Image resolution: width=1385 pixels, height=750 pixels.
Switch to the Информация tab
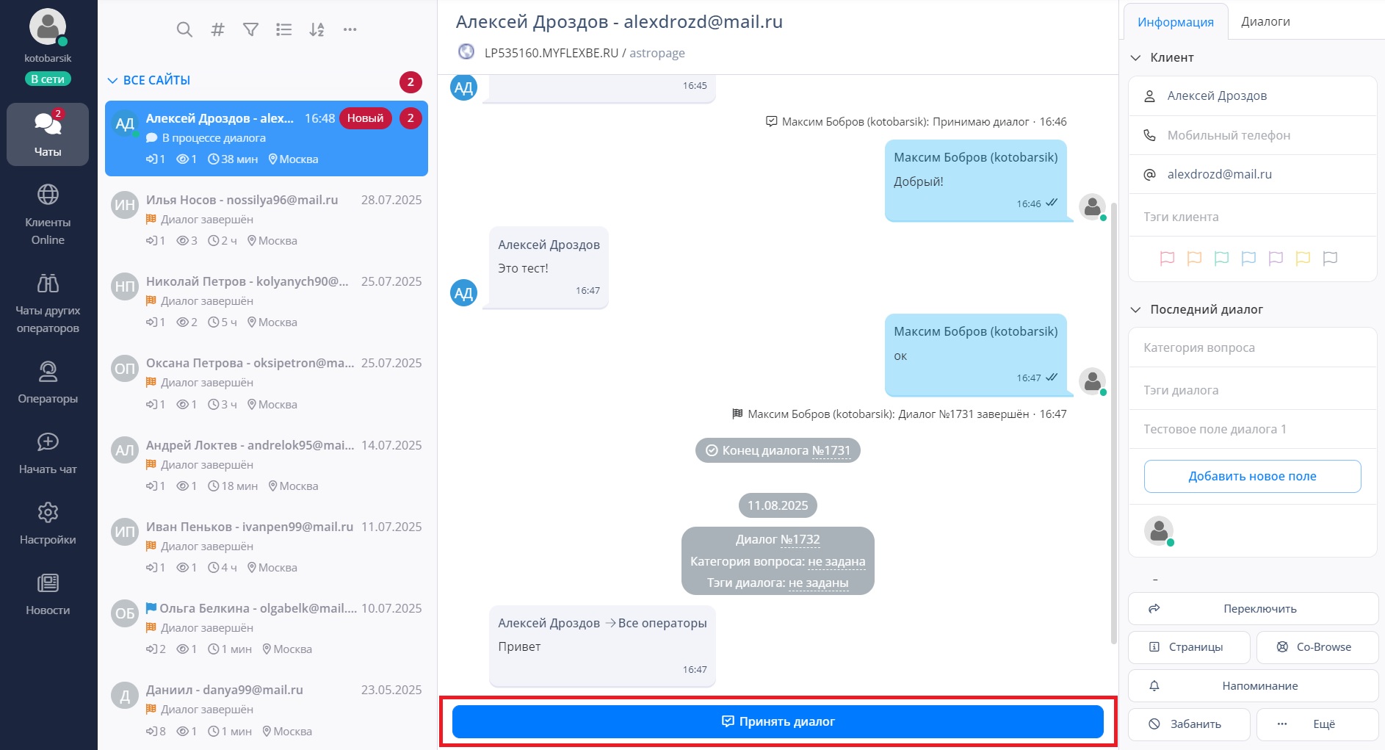[x=1175, y=22]
